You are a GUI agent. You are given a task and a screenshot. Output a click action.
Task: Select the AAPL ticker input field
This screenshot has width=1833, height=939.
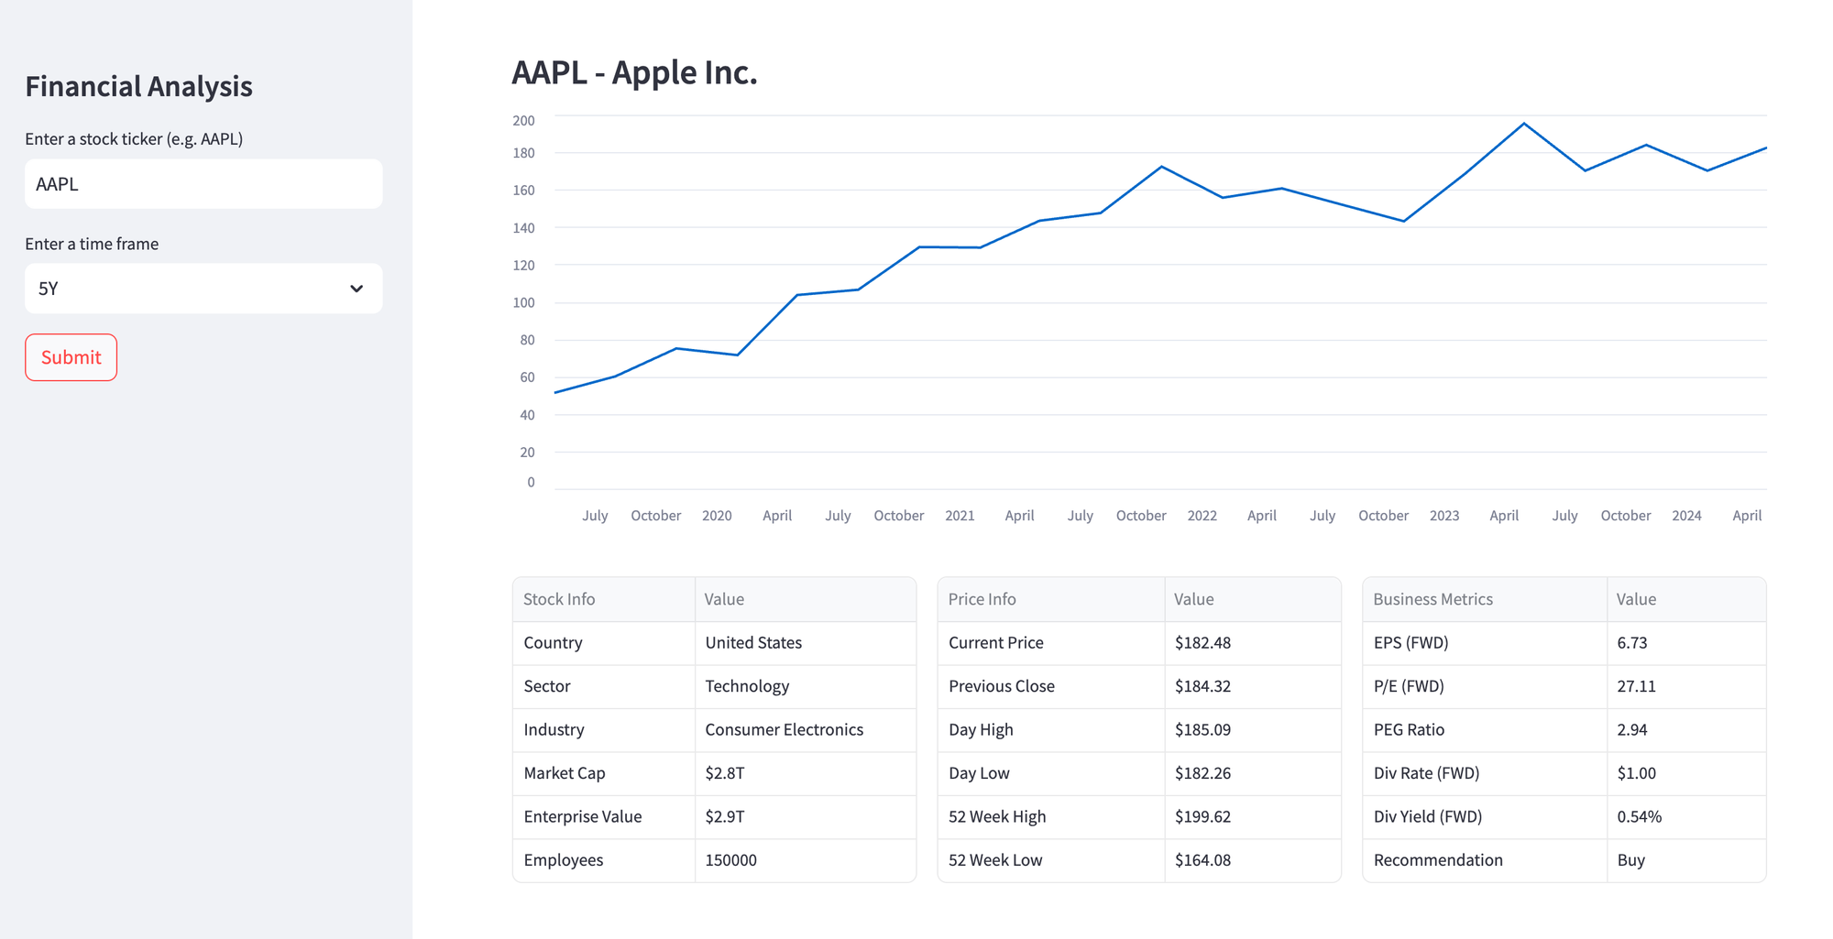pos(203,183)
